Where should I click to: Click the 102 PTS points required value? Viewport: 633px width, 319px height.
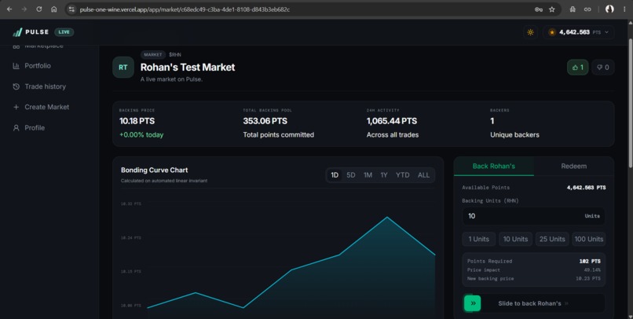590,262
